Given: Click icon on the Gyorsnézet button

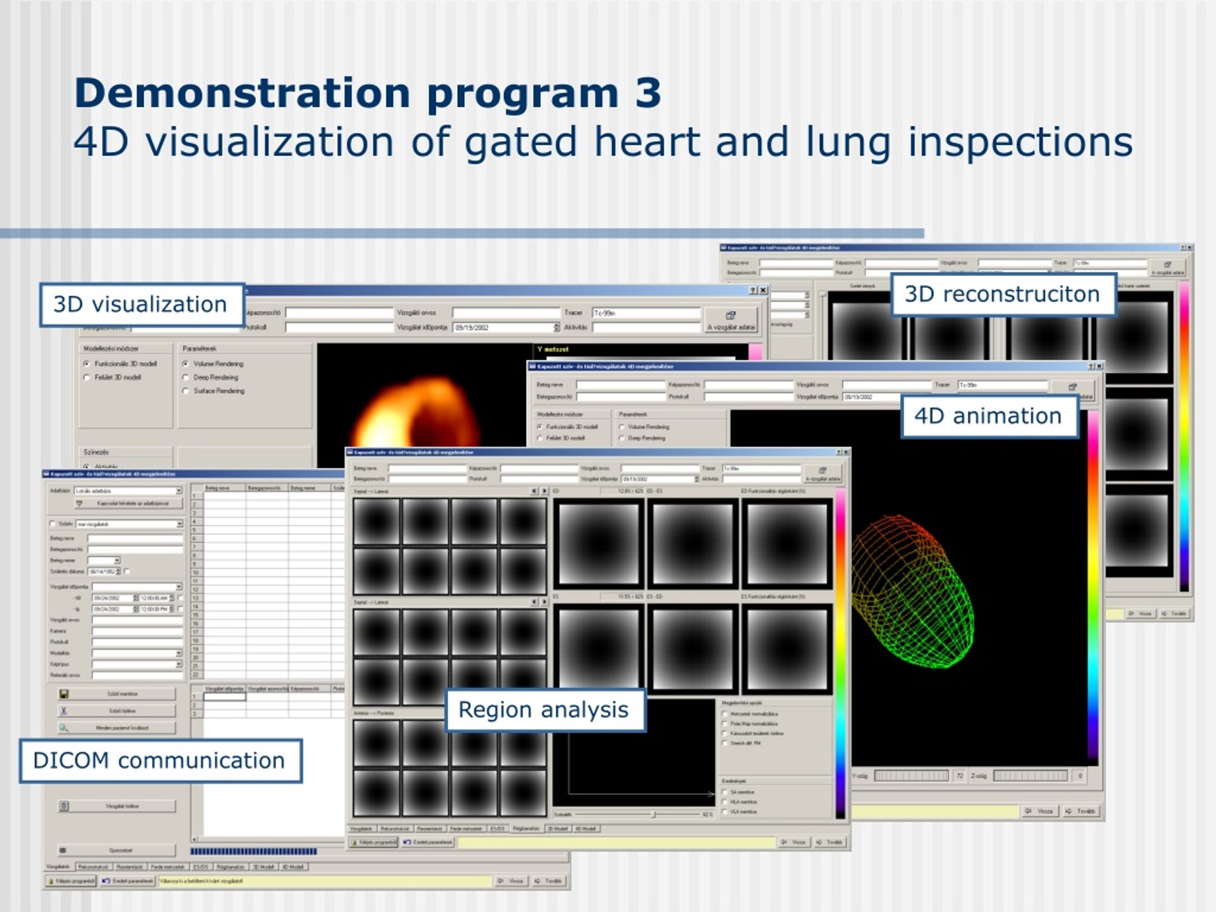Looking at the screenshot, I should (x=63, y=850).
